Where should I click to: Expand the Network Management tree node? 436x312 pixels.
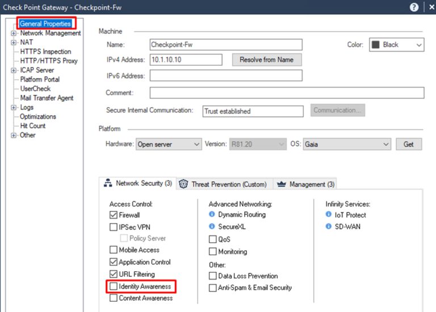pyautogui.click(x=14, y=33)
